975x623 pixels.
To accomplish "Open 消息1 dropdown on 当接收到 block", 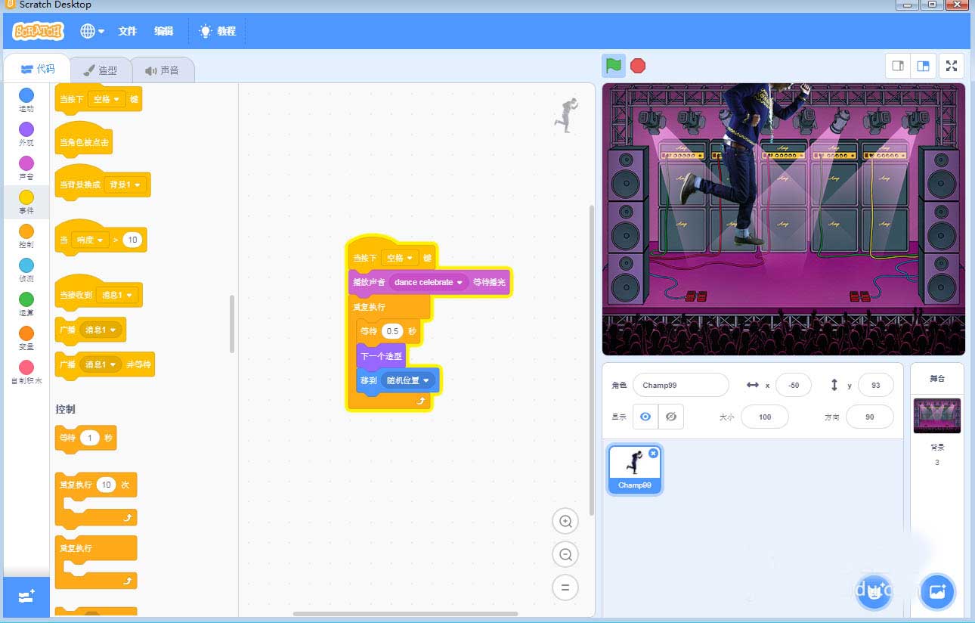I will (117, 295).
